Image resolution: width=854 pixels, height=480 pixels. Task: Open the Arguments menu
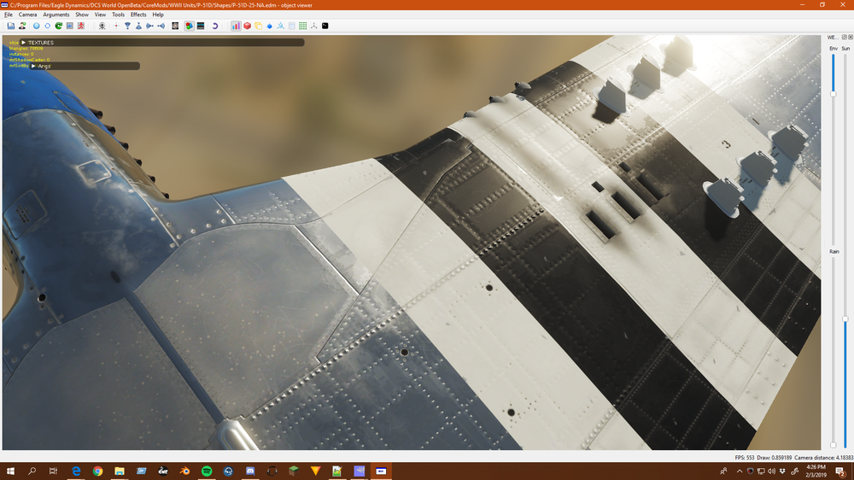click(56, 15)
